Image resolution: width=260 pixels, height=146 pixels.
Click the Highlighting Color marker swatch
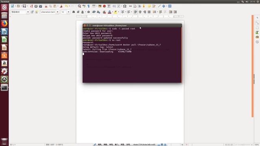[115, 12]
